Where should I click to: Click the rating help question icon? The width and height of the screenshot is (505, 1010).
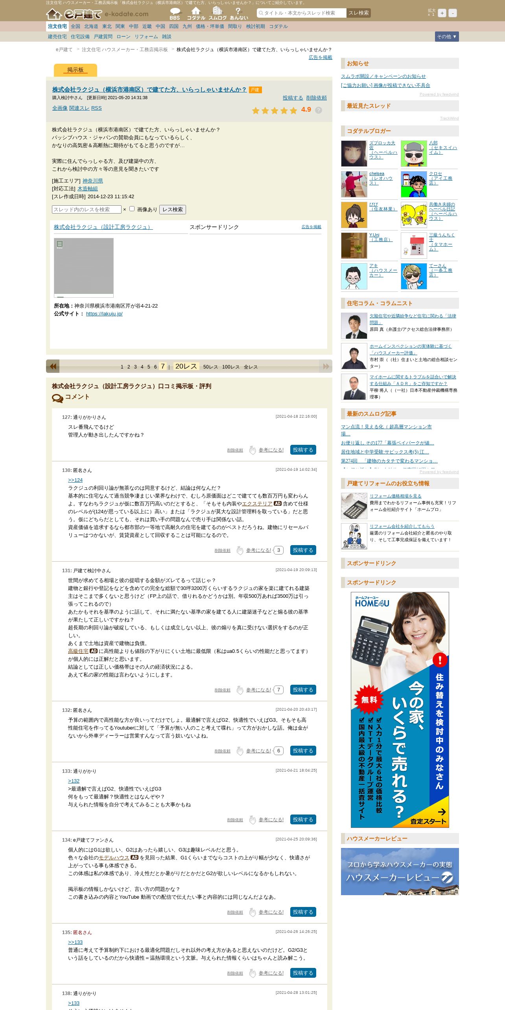click(319, 110)
